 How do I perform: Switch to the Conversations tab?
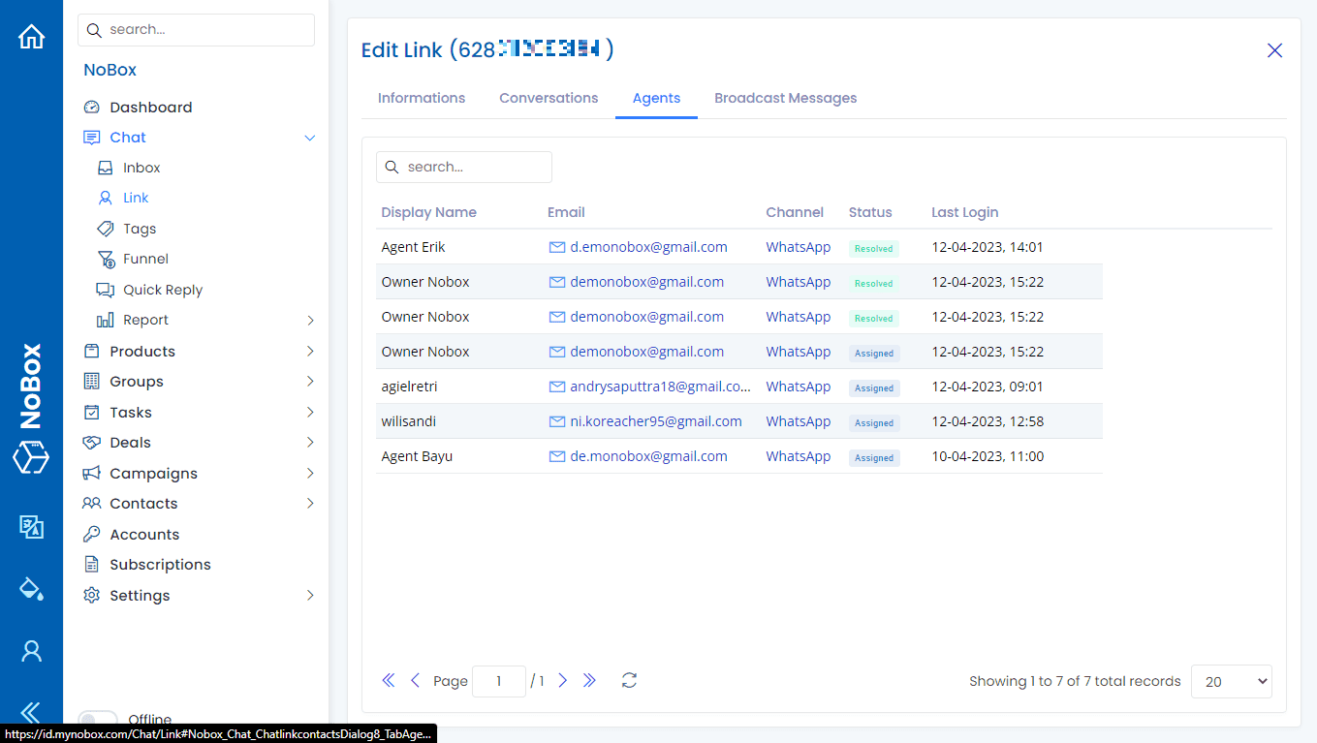pos(549,98)
